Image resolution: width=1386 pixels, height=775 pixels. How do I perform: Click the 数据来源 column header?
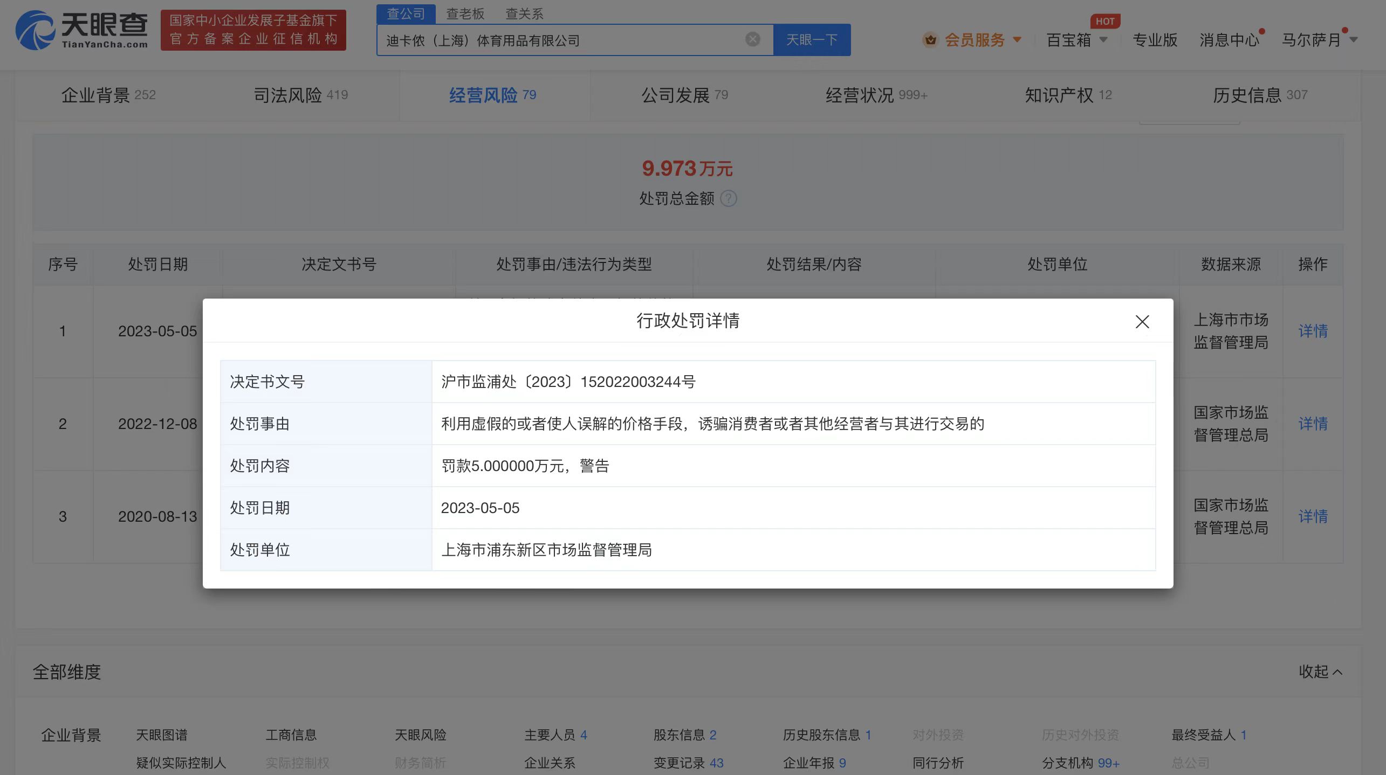[x=1231, y=264]
